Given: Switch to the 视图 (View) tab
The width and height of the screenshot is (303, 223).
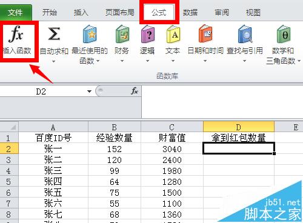Looking at the screenshot, I should click(x=253, y=13).
